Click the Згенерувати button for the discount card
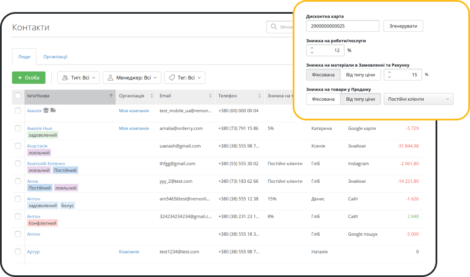Image resolution: width=470 pixels, height=277 pixels. [x=403, y=26]
